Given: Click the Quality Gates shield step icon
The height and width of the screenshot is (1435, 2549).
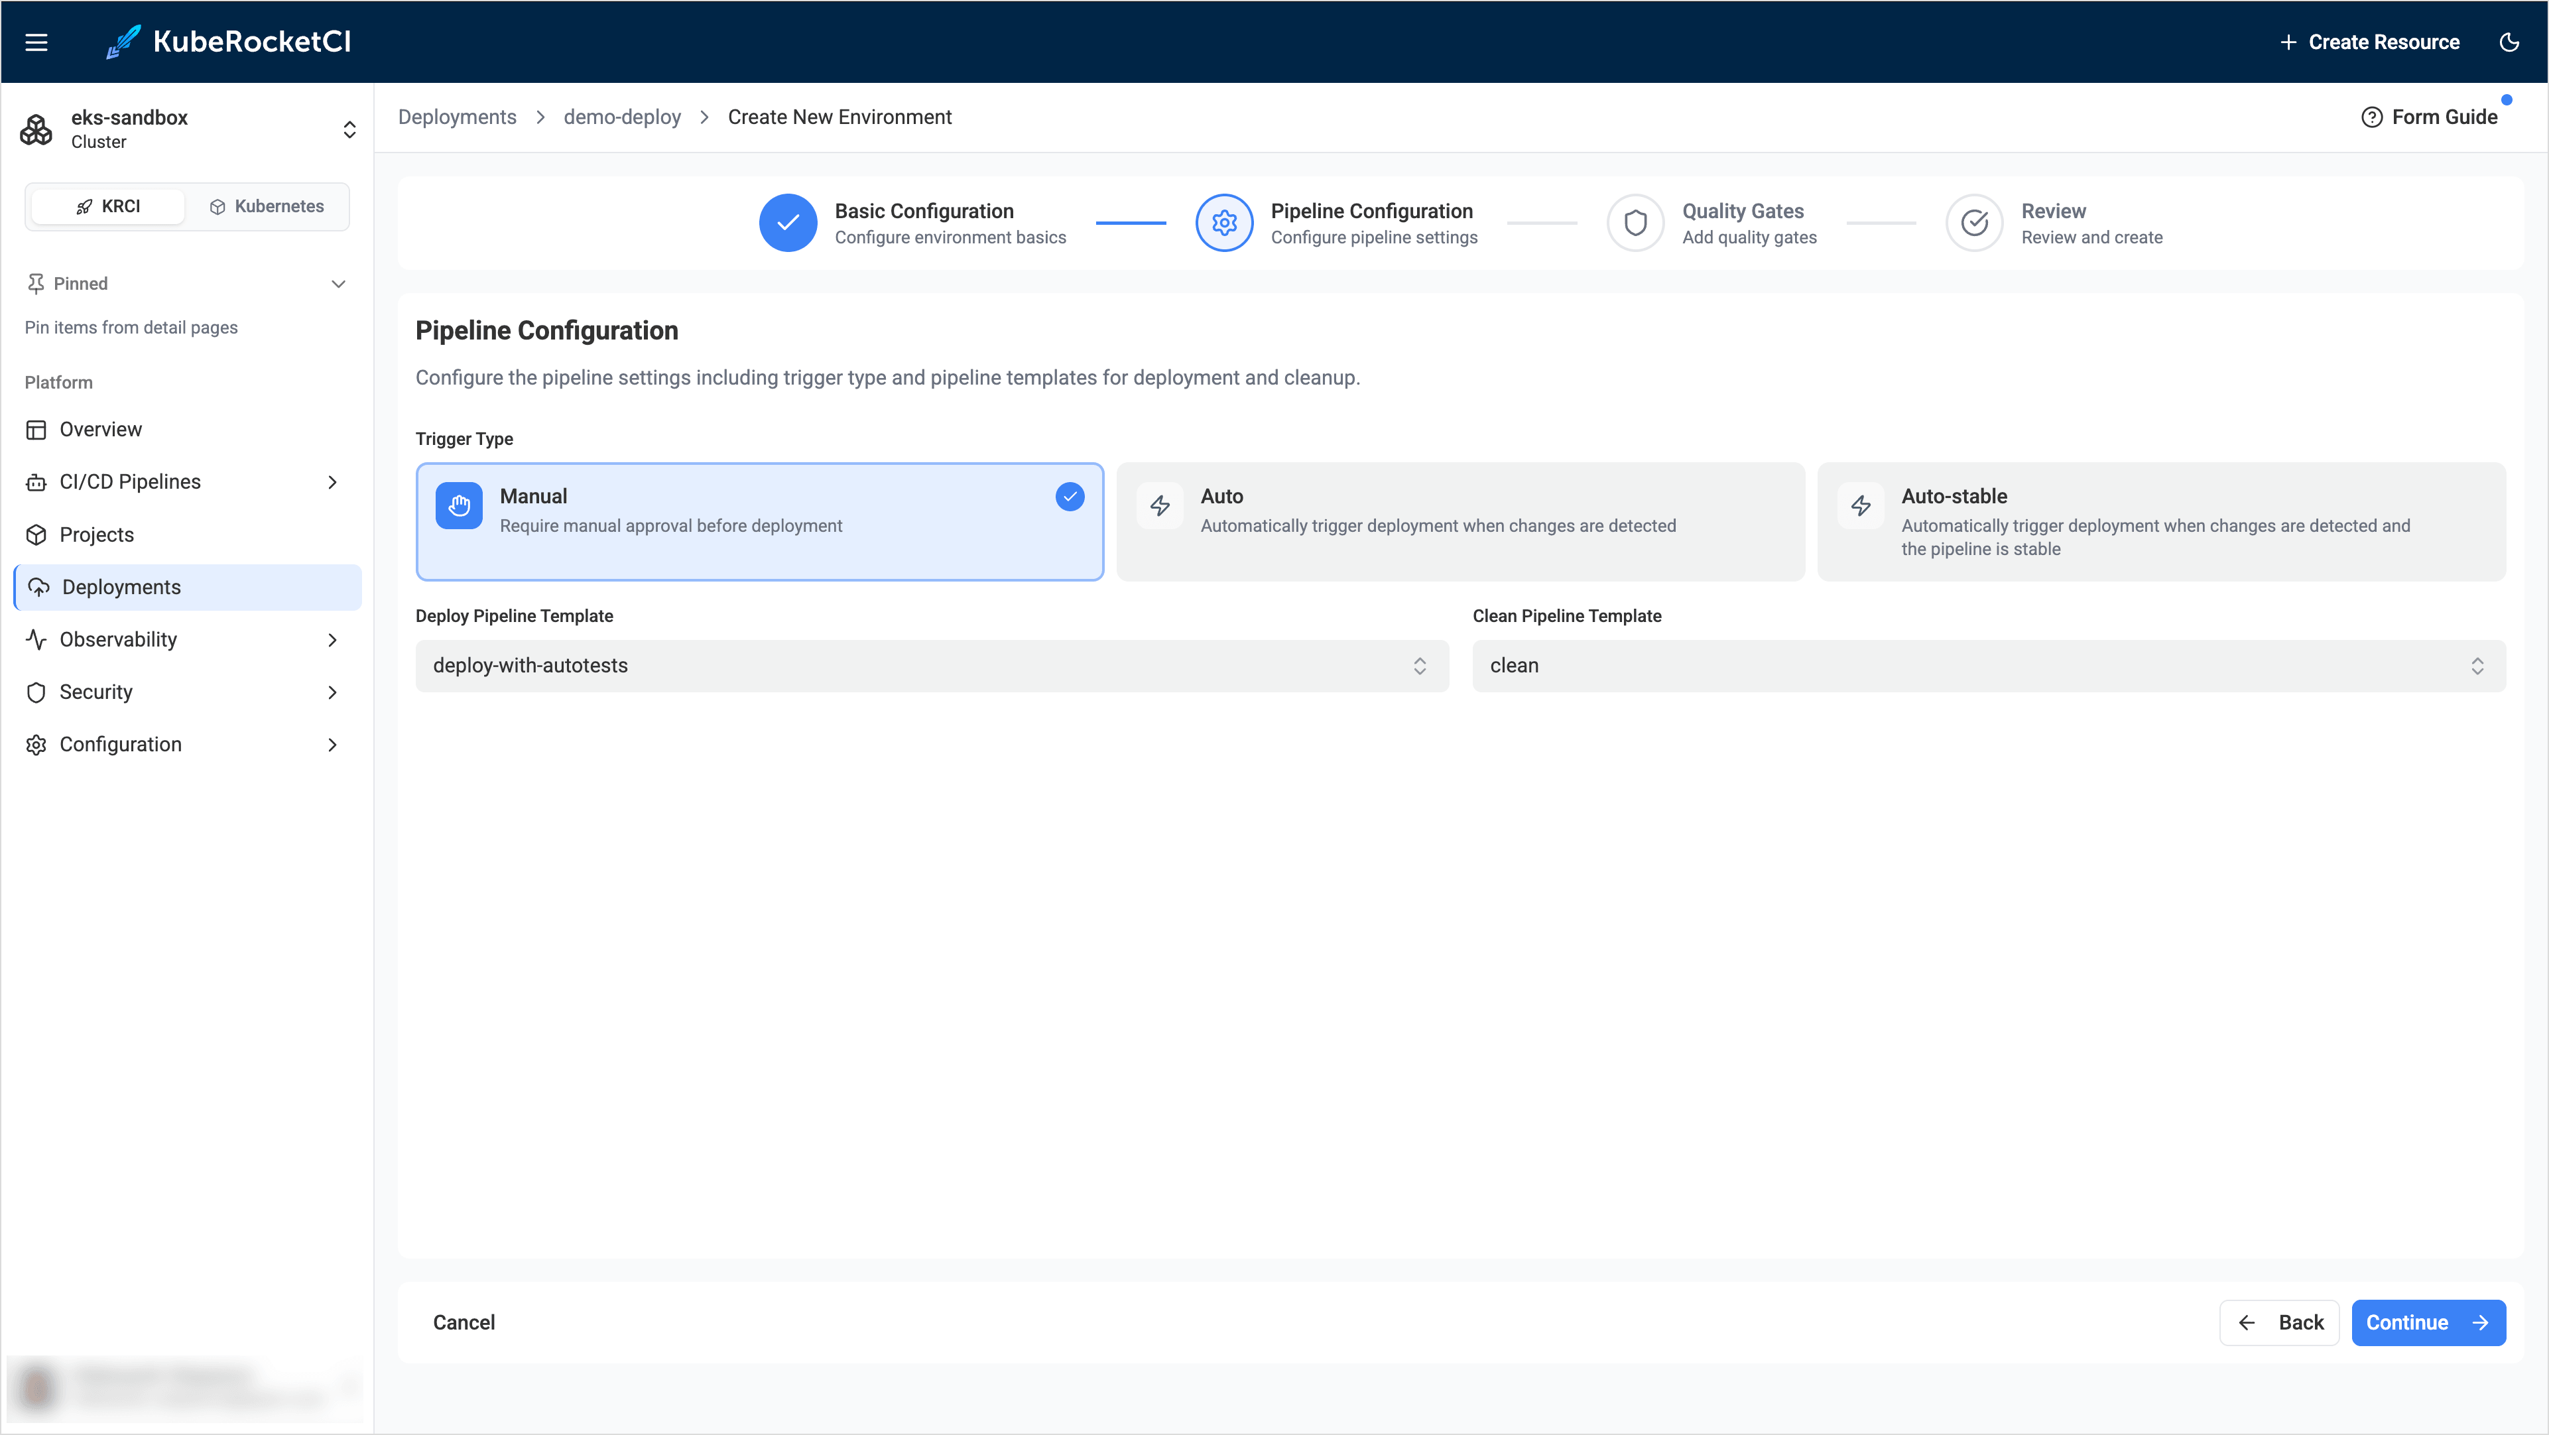Looking at the screenshot, I should (1636, 223).
